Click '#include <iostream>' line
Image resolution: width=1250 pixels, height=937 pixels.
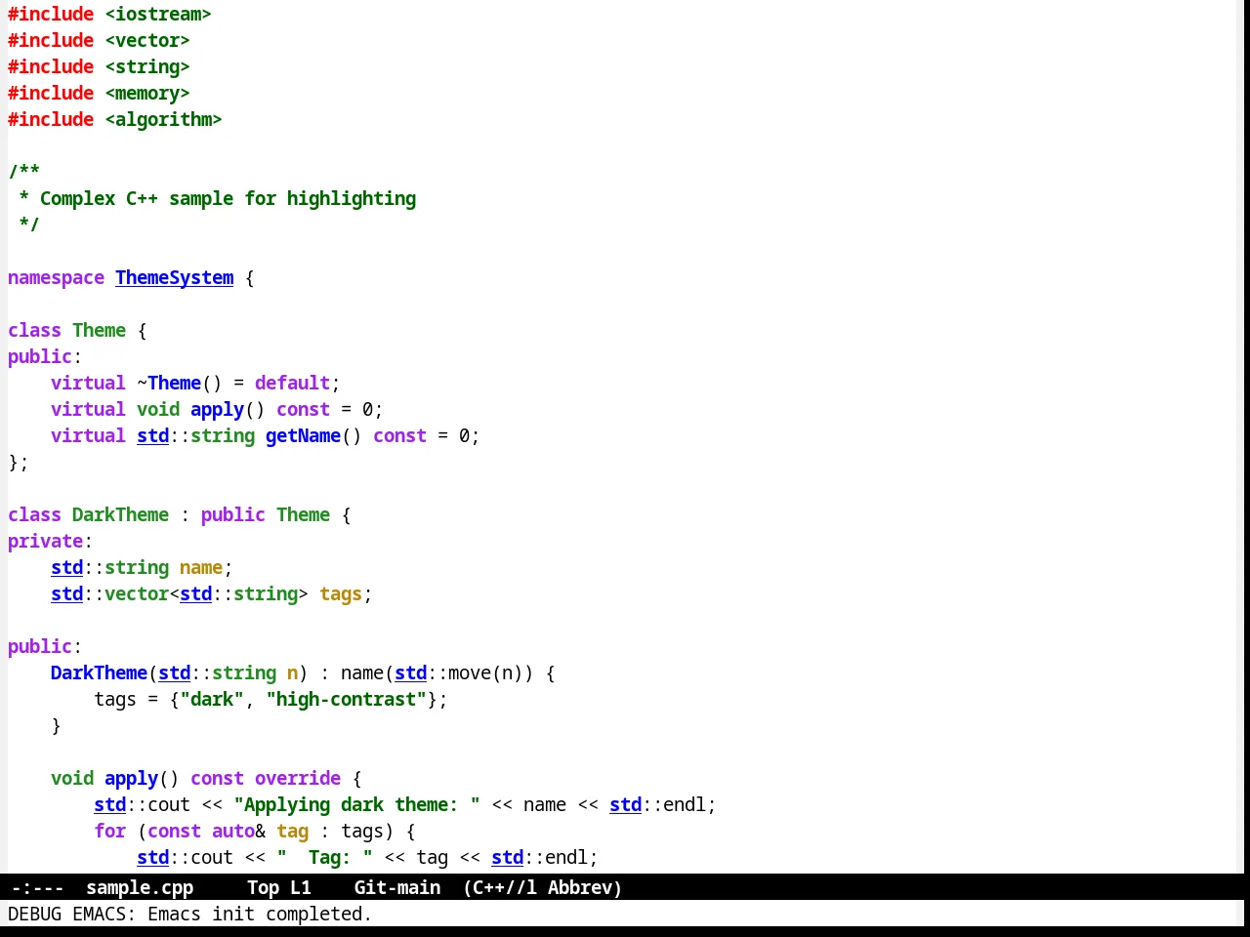coord(109,14)
